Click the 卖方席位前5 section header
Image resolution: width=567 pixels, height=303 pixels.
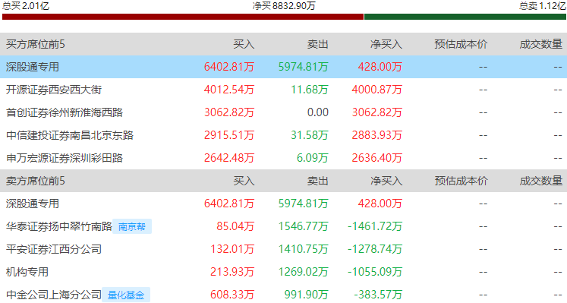pyautogui.click(x=36, y=181)
